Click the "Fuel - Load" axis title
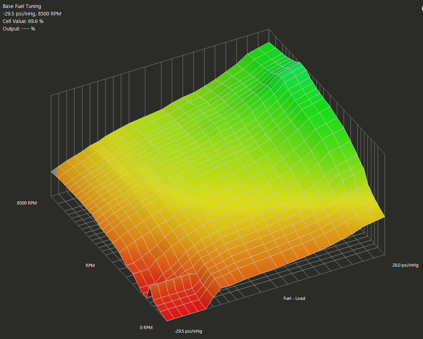 pyautogui.click(x=294, y=298)
